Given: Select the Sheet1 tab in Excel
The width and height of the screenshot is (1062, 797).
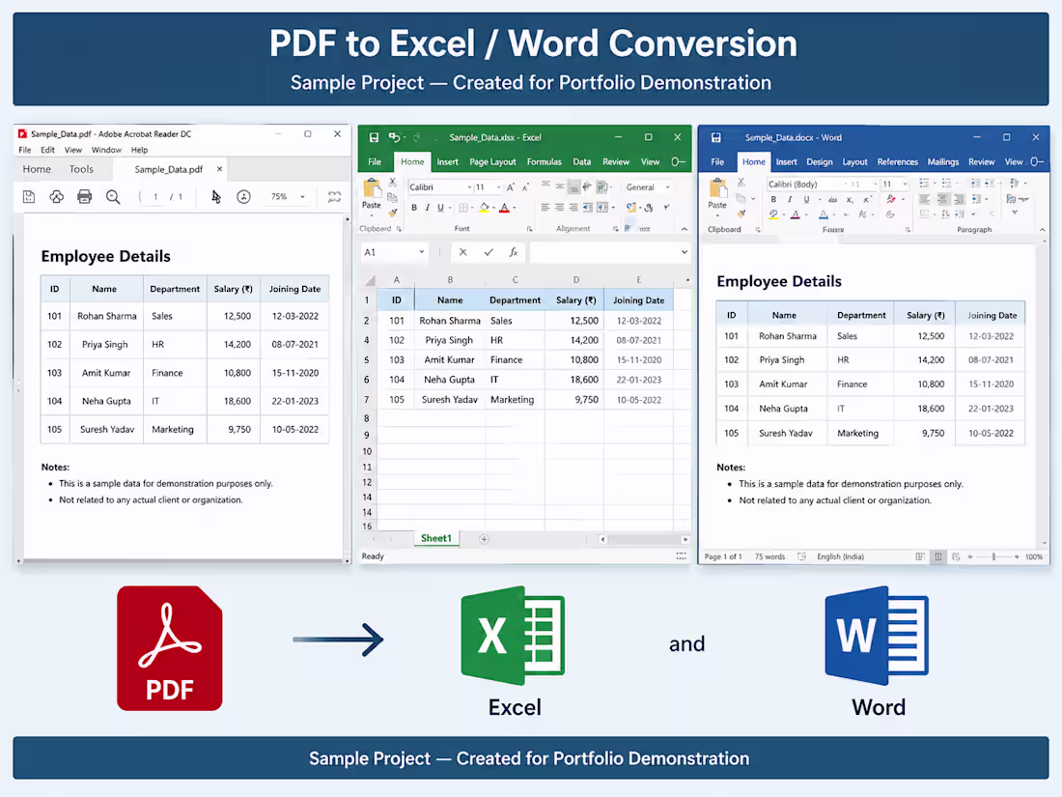Looking at the screenshot, I should click(x=436, y=538).
